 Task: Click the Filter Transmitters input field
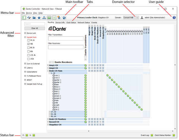66,38
